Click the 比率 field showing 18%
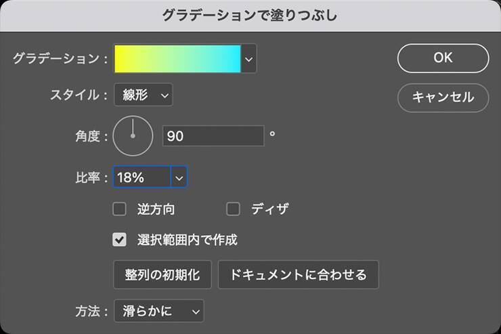 click(142, 177)
